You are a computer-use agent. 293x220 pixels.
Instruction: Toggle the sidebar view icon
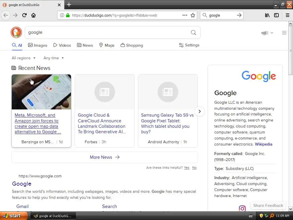(276, 15)
